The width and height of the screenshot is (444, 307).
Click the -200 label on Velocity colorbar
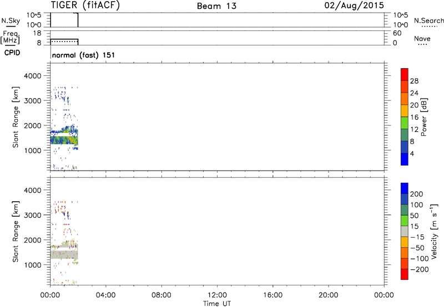pyautogui.click(x=419, y=269)
